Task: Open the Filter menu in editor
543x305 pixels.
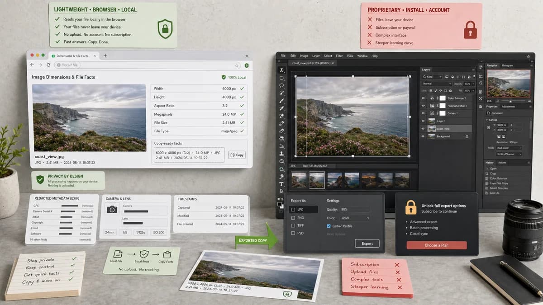Action: pyautogui.click(x=339, y=56)
